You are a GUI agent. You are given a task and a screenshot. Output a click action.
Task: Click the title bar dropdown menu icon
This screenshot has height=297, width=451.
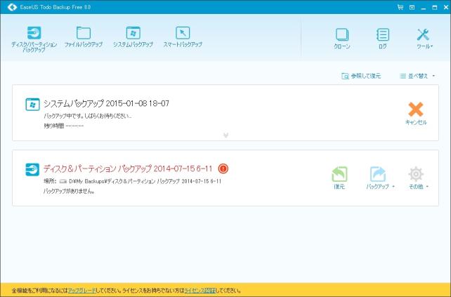tap(412, 8)
